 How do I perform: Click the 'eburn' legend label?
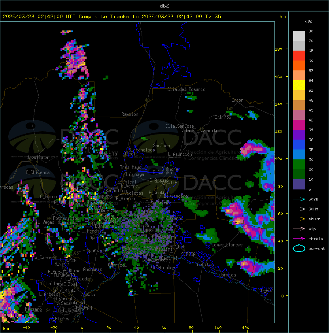[x=314, y=219]
